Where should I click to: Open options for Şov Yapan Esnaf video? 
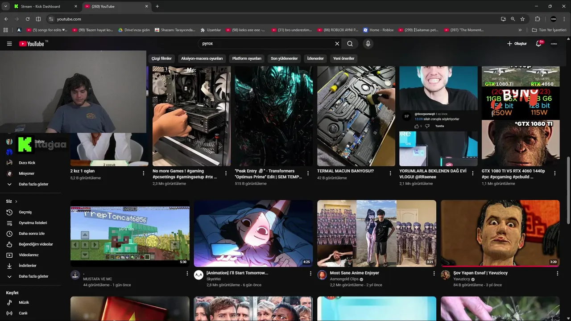coord(557,273)
